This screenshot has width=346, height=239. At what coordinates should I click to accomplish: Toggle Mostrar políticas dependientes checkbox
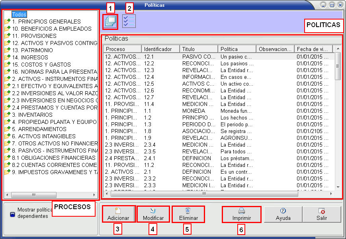click(x=12, y=213)
